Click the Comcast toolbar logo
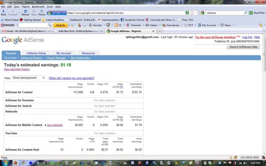266x166 pixels. click(x=8, y=25)
